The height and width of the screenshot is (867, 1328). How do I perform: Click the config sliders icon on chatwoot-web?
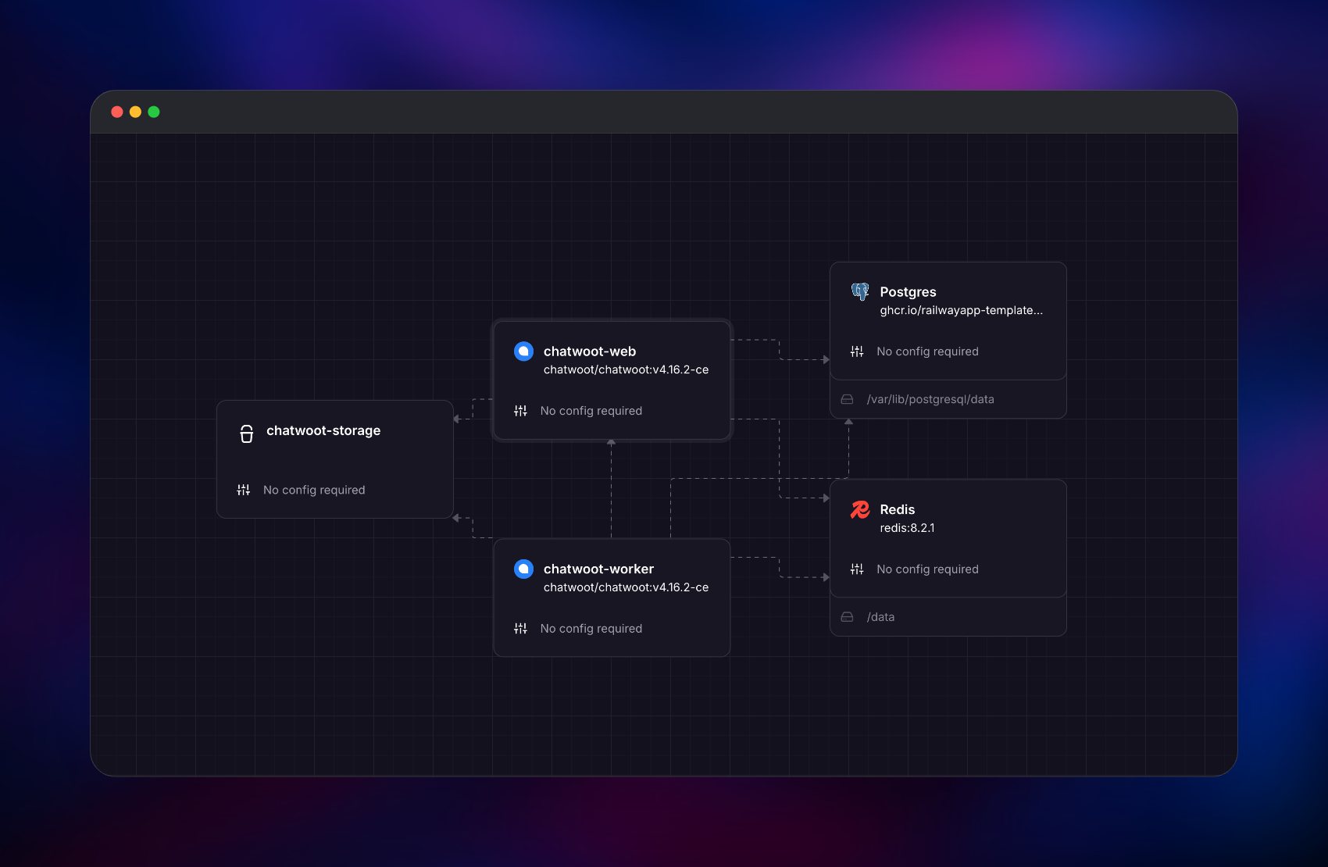(x=520, y=411)
